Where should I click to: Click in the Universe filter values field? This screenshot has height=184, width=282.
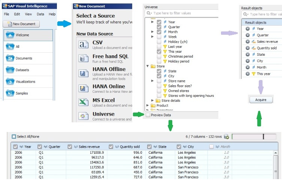[182, 13]
